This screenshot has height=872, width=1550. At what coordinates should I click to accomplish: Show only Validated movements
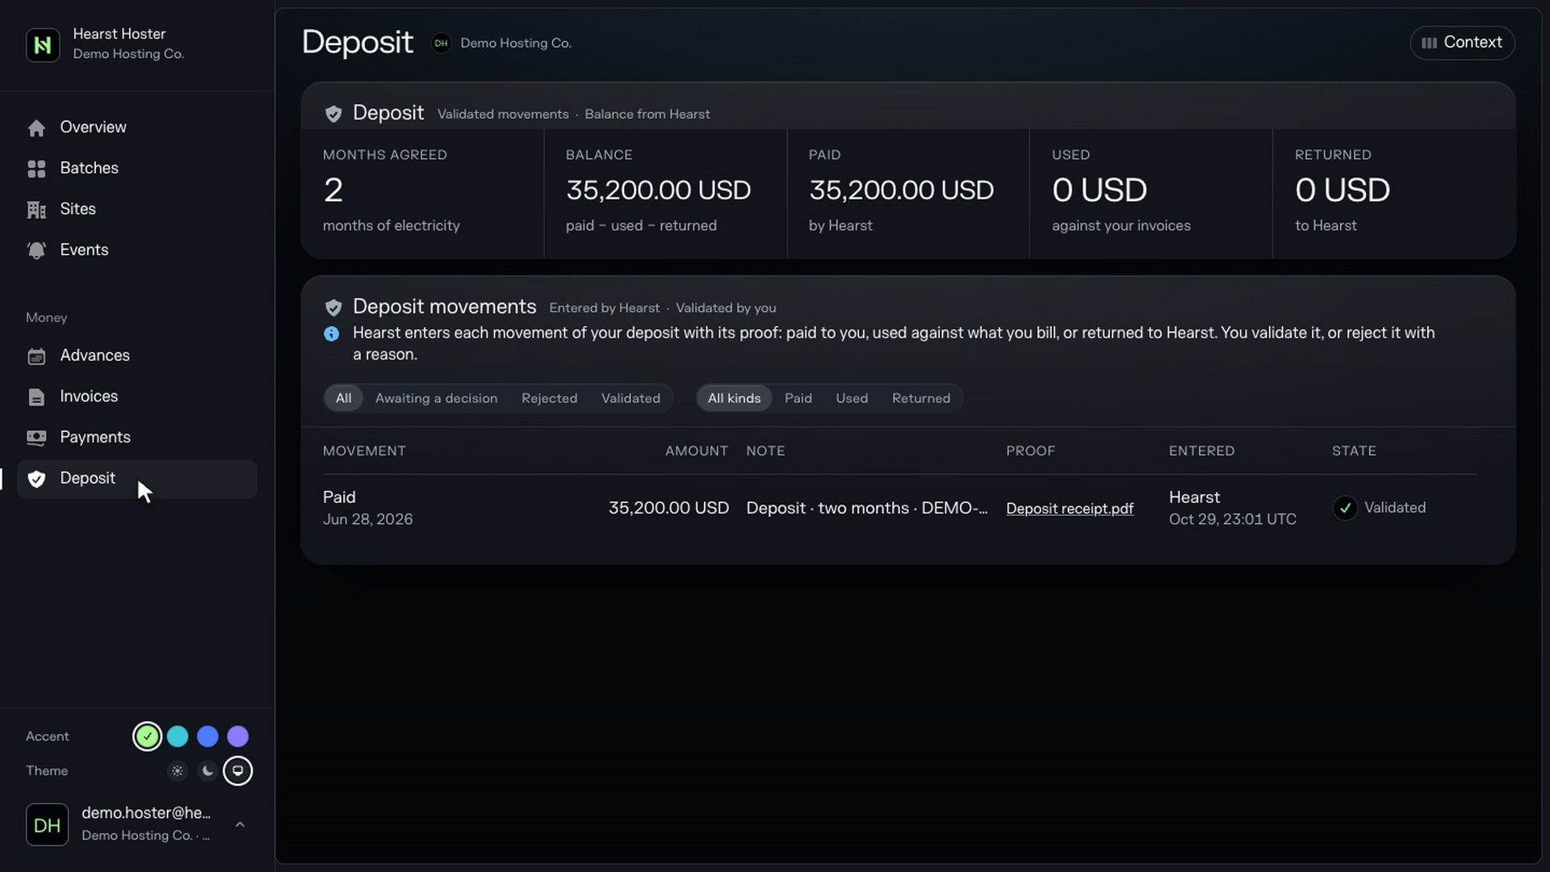[x=630, y=398]
